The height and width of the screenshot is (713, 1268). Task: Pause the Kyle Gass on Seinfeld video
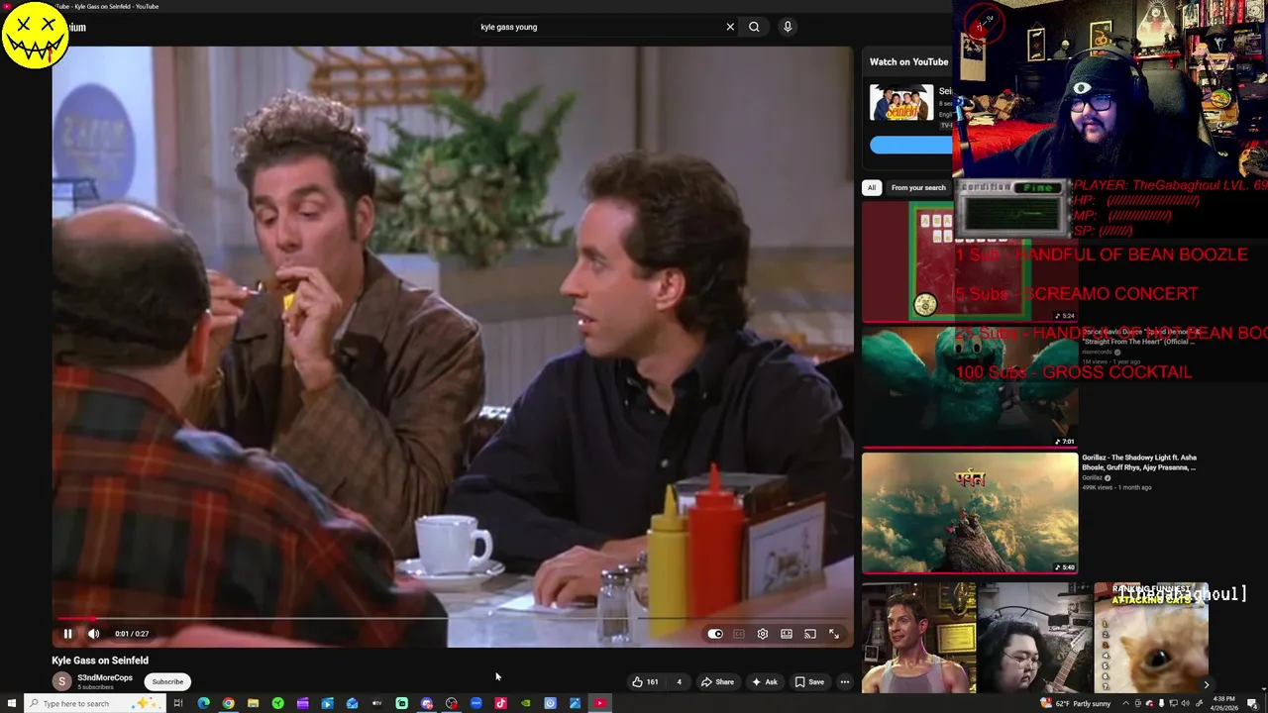[x=67, y=634]
